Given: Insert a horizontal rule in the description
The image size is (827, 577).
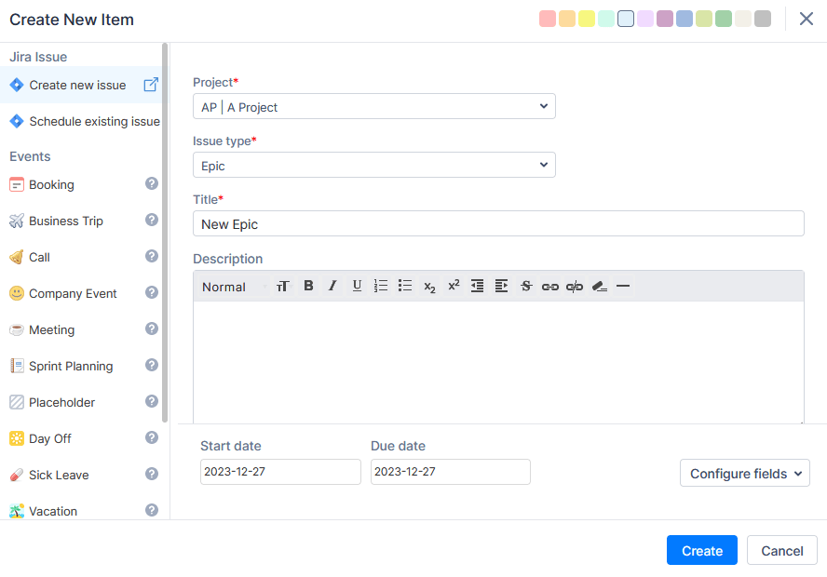Looking at the screenshot, I should tap(623, 287).
